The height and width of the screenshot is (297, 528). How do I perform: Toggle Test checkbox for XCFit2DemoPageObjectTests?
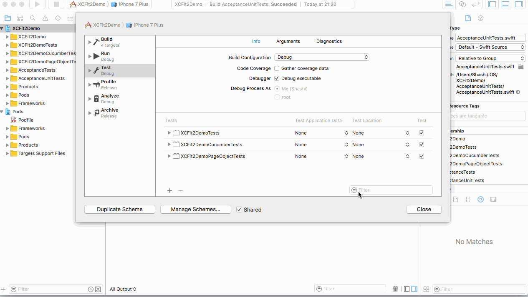tap(422, 156)
